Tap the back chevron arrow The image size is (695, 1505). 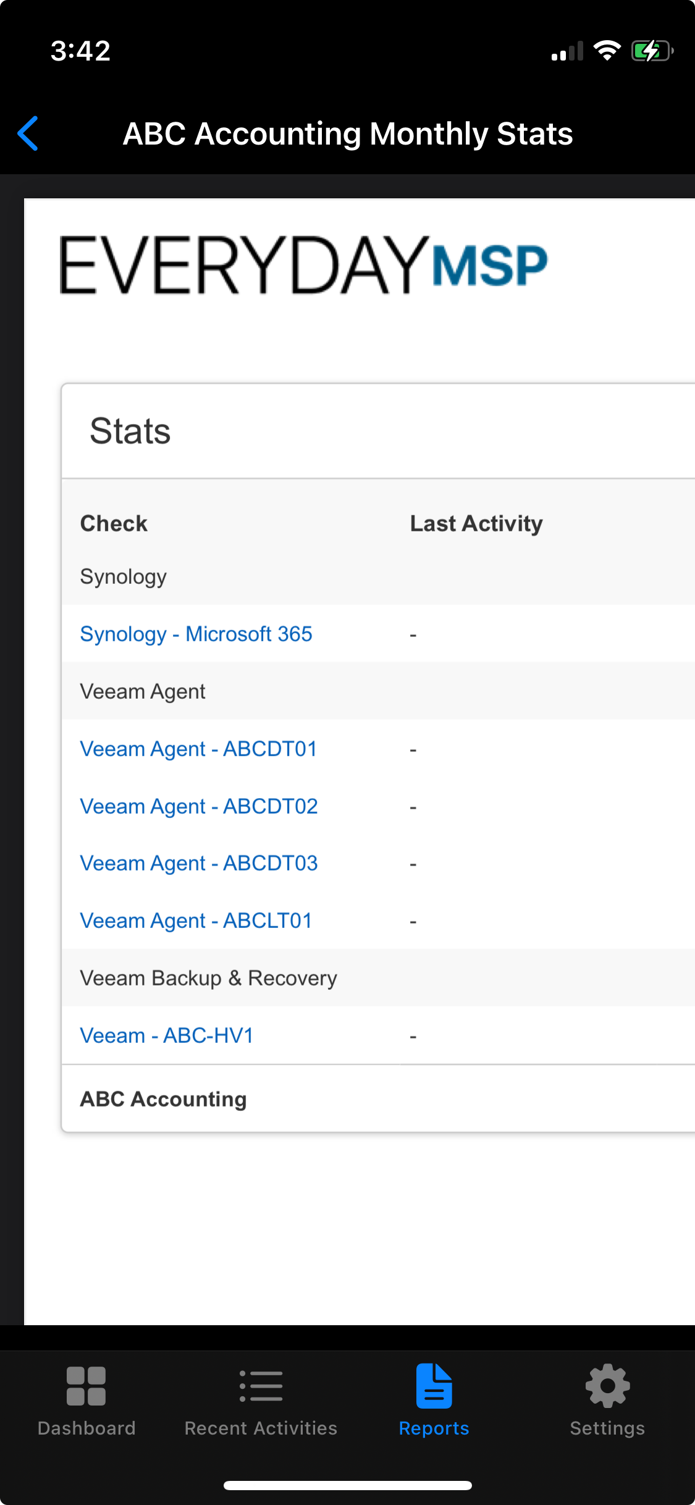[x=28, y=133]
